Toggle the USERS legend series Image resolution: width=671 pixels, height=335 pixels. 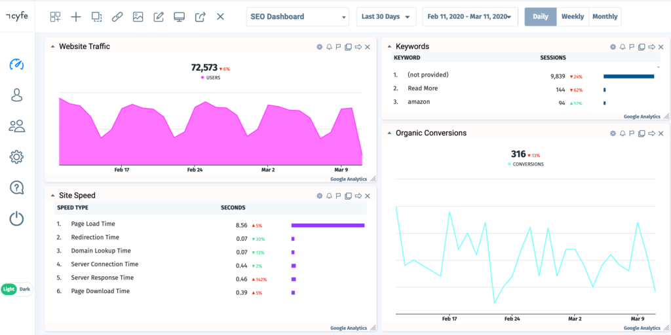210,78
